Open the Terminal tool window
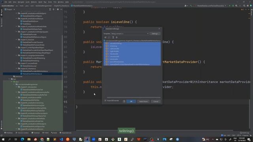The image size is (253, 142). tap(36, 133)
